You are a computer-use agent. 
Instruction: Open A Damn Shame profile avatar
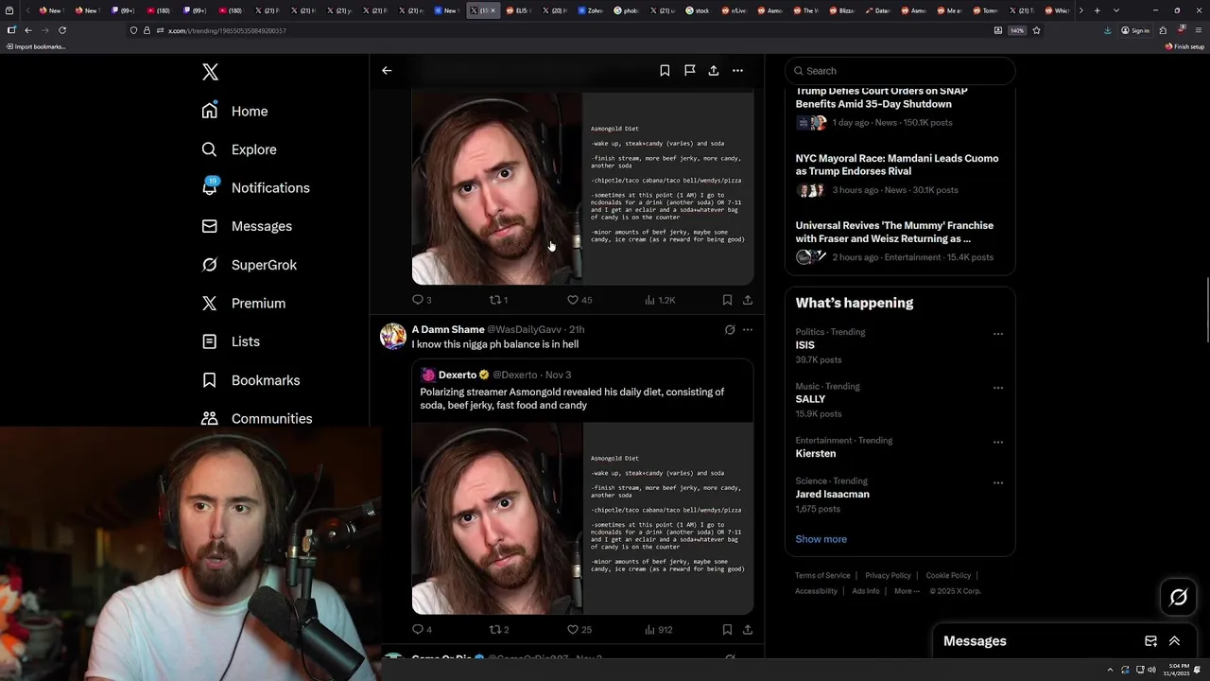click(x=392, y=336)
